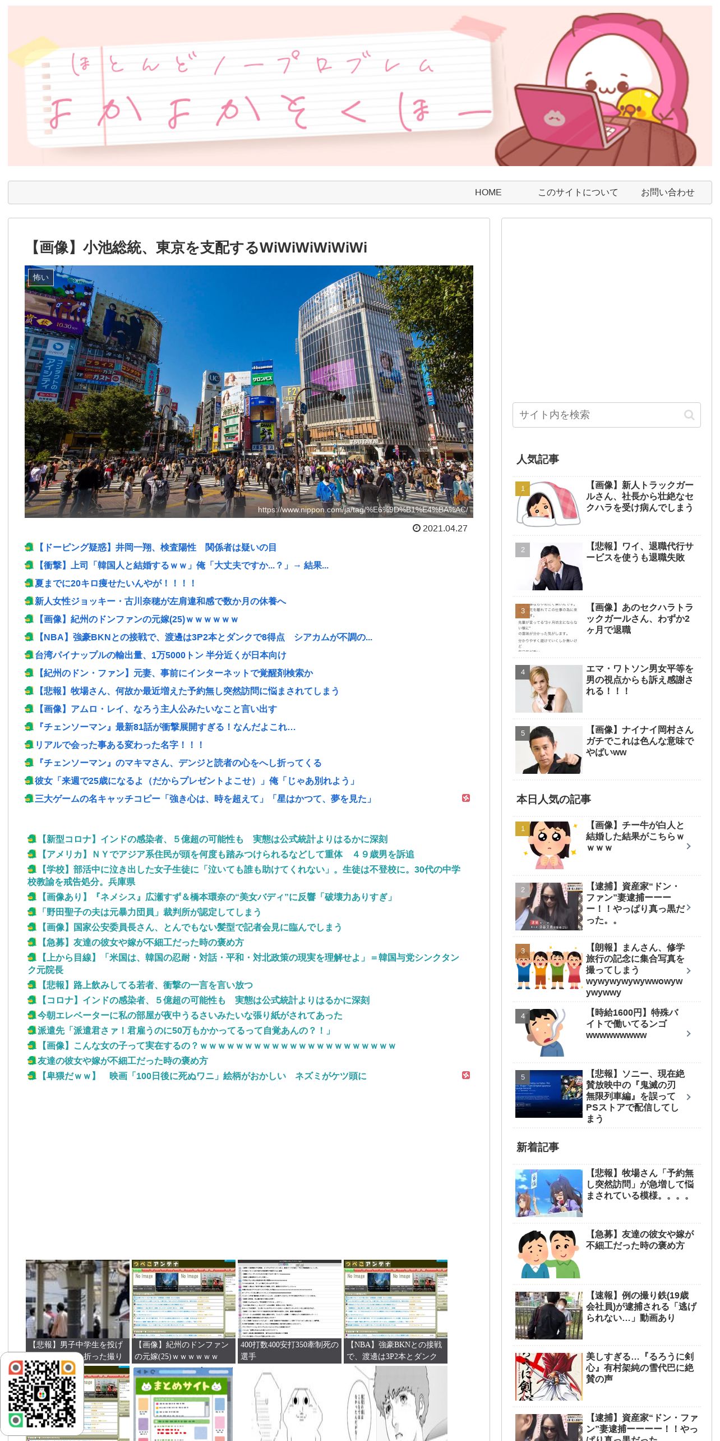Open 上司「韓国人と結婚するｗｗ」 link
The image size is (720, 1441).
[182, 565]
